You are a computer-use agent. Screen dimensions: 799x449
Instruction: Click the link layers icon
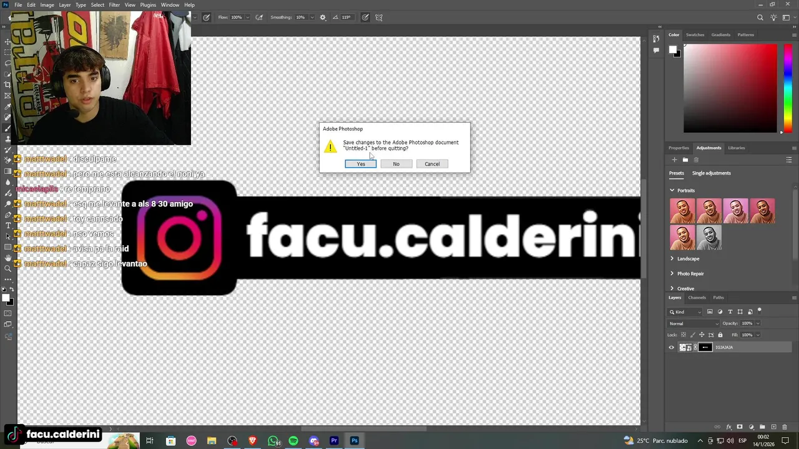717,427
